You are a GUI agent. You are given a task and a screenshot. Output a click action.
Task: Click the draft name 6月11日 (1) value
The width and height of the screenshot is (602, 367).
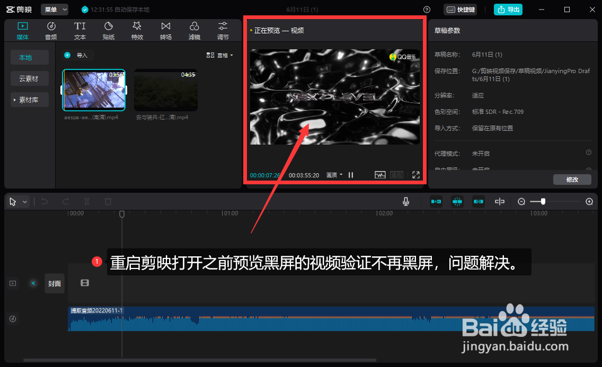[x=487, y=55]
